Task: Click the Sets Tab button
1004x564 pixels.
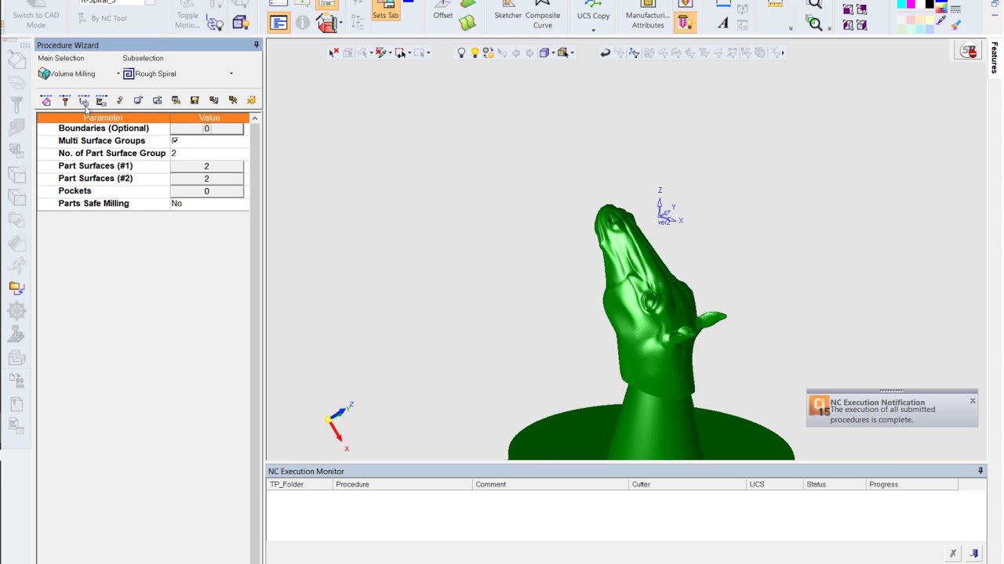Action: pyautogui.click(x=385, y=11)
